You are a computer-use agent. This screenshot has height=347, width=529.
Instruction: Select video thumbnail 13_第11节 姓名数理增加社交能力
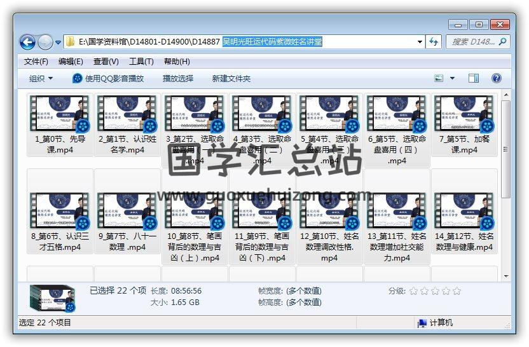click(397, 211)
